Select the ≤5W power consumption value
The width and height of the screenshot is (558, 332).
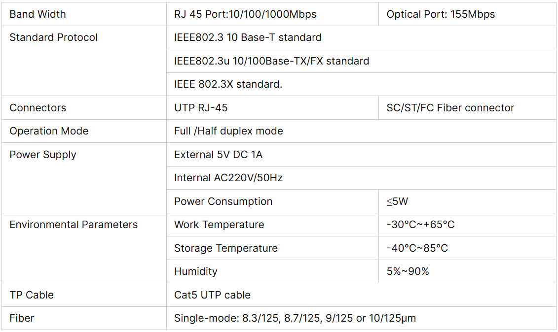[x=397, y=201]
